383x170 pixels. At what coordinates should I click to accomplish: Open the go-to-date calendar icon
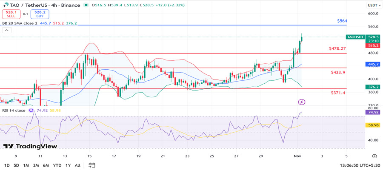click(x=92, y=165)
